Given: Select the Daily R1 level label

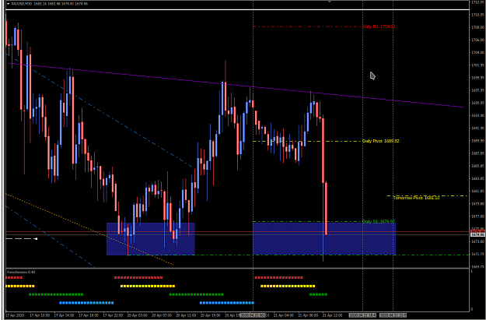Looking at the screenshot, I should click(x=379, y=26).
